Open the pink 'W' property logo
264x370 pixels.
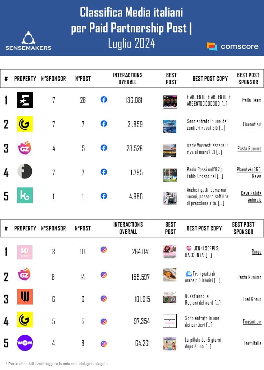(25, 252)
